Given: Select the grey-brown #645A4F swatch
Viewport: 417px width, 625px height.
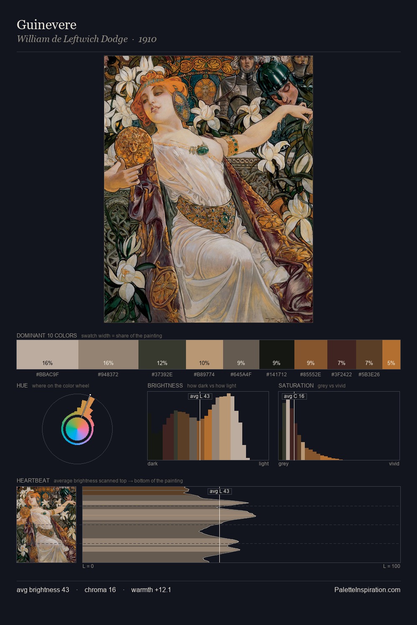Looking at the screenshot, I should point(241,355).
